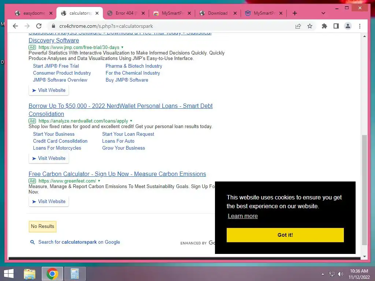Open Start Your Loan Request link
The height and width of the screenshot is (281, 375).
pyautogui.click(x=128, y=134)
